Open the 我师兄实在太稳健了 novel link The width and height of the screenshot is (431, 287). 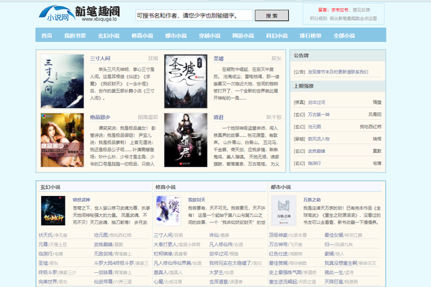[230, 263]
